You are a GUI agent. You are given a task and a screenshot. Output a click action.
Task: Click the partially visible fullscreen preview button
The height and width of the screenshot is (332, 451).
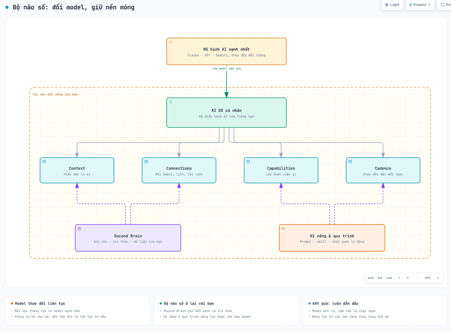tap(444, 5)
